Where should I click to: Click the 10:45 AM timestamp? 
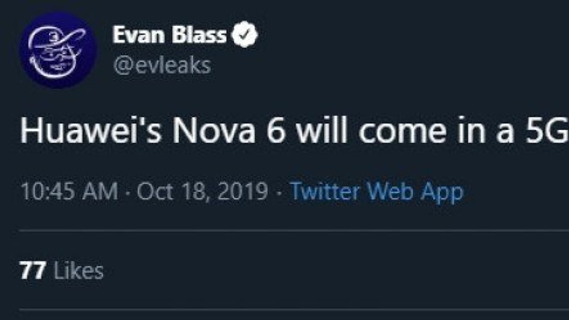[x=69, y=191]
